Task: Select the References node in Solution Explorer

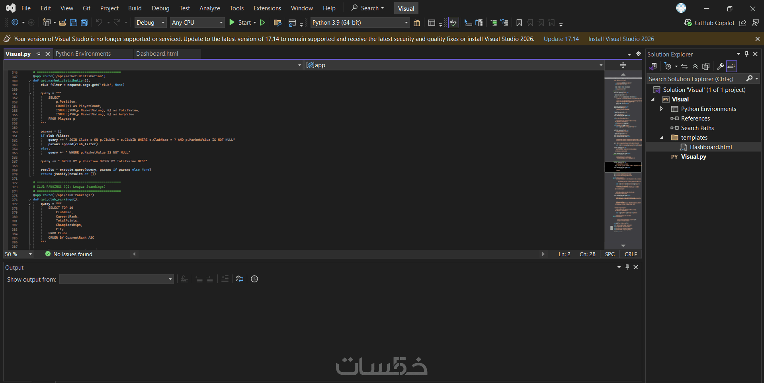Action: pos(695,119)
